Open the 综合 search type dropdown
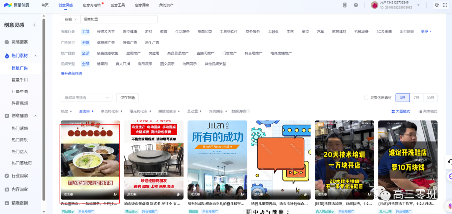This screenshot has height=214, width=452. pos(71,19)
